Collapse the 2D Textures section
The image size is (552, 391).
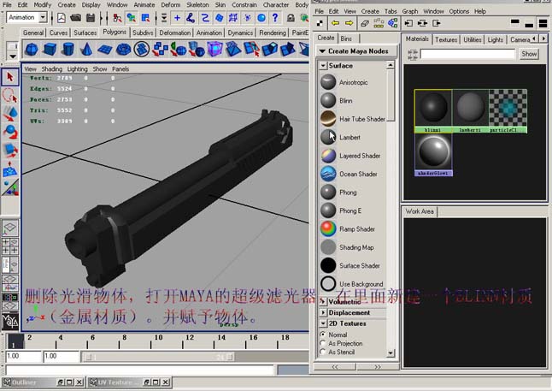(323, 323)
